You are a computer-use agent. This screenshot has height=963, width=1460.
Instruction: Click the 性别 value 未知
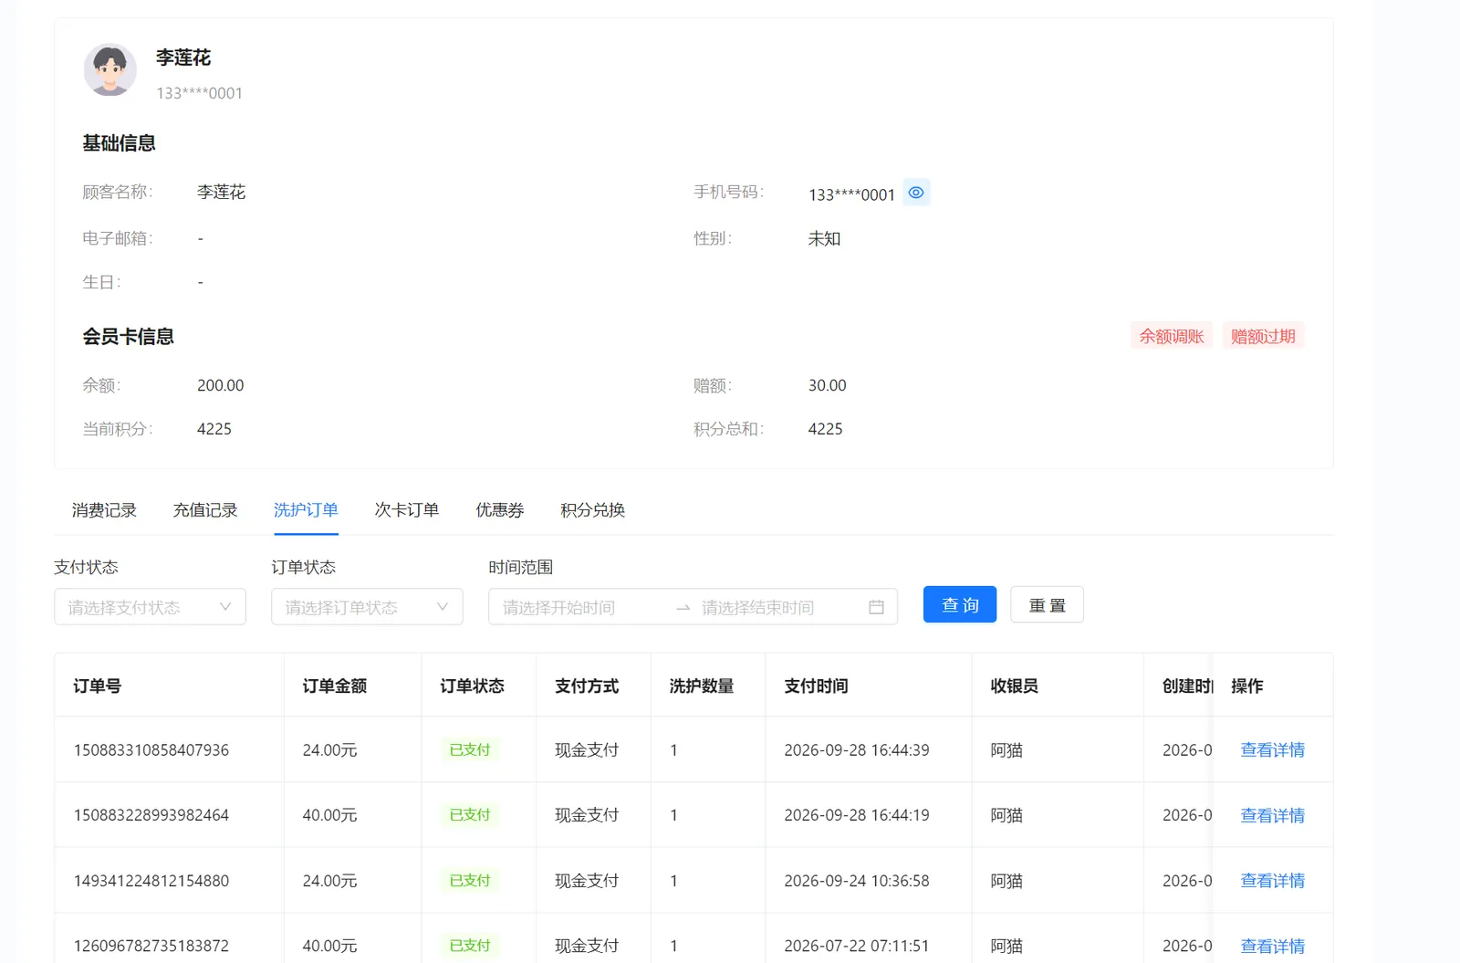[x=824, y=238]
